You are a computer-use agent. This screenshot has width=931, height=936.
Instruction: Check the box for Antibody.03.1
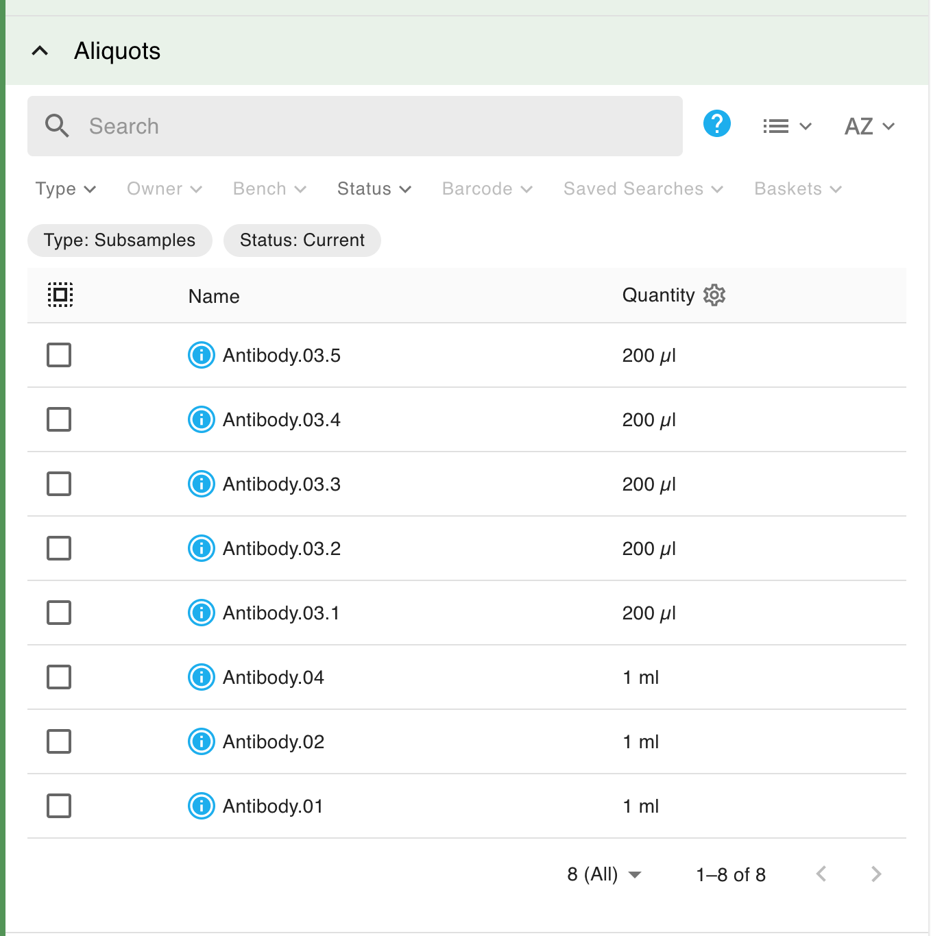(x=59, y=613)
